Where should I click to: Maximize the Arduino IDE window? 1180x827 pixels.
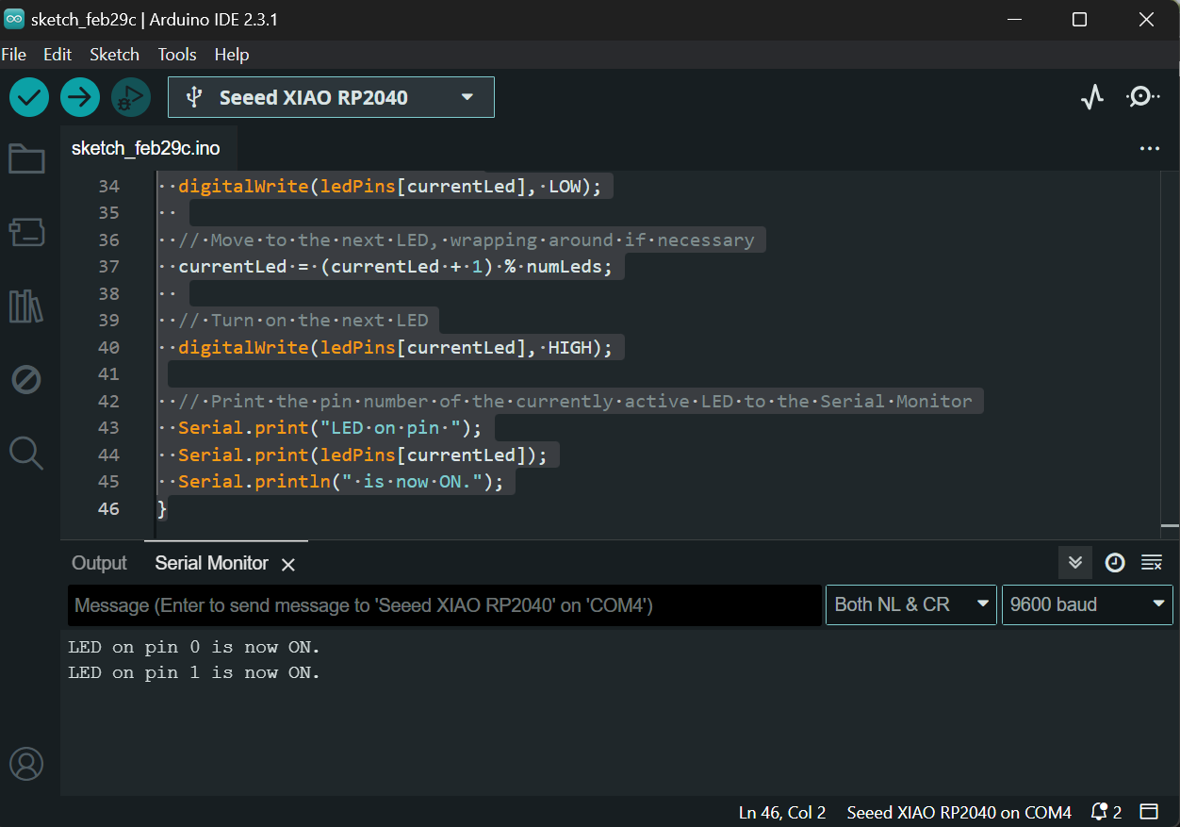point(1080,20)
